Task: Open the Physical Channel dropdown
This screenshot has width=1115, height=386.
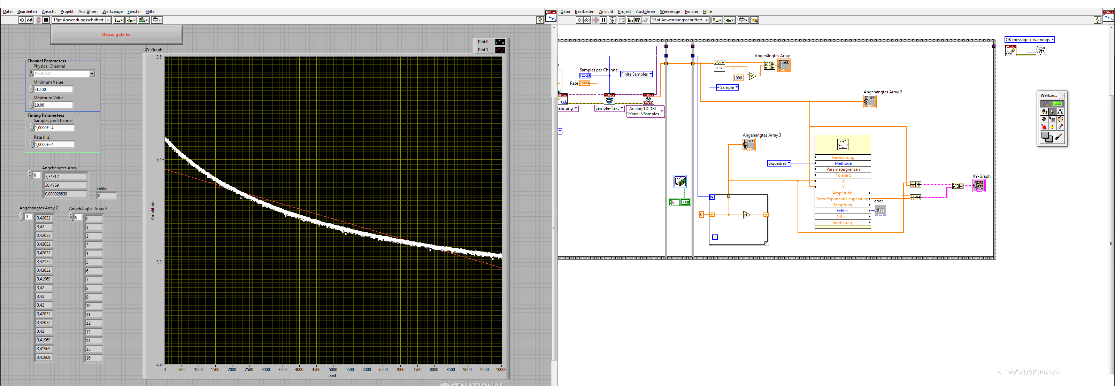Action: (92, 74)
